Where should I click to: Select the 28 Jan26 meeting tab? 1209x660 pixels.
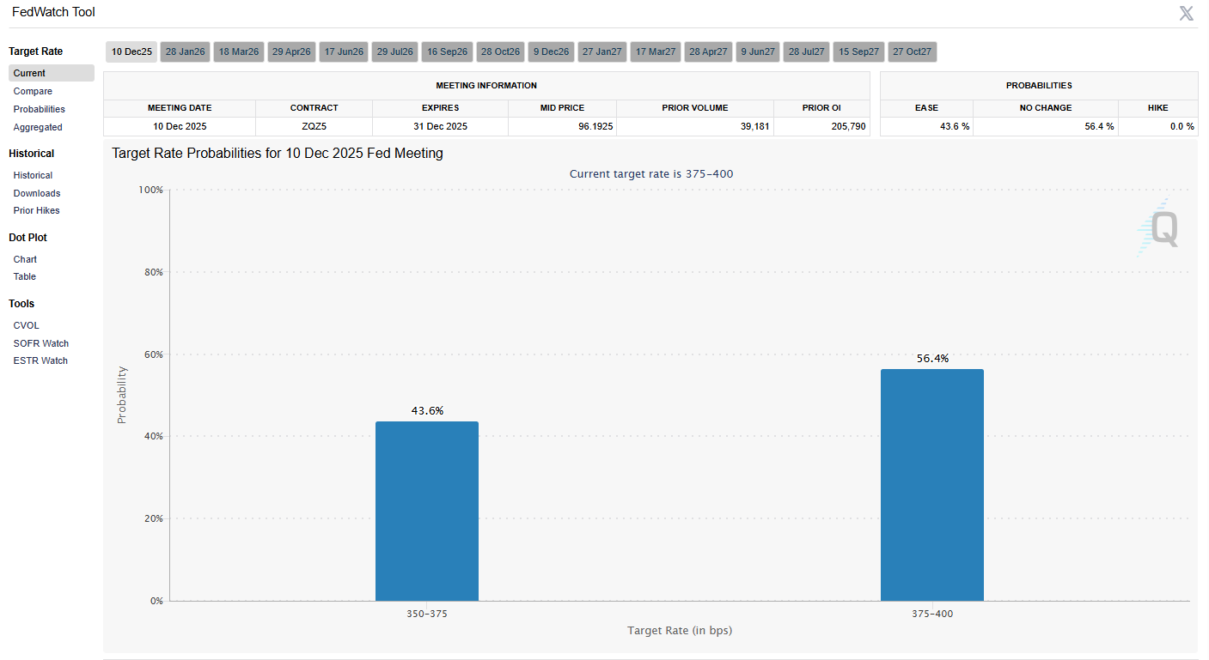(185, 52)
